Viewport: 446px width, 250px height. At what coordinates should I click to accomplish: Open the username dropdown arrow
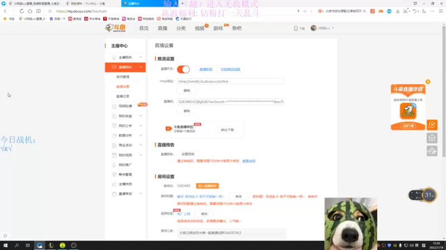tap(333, 28)
